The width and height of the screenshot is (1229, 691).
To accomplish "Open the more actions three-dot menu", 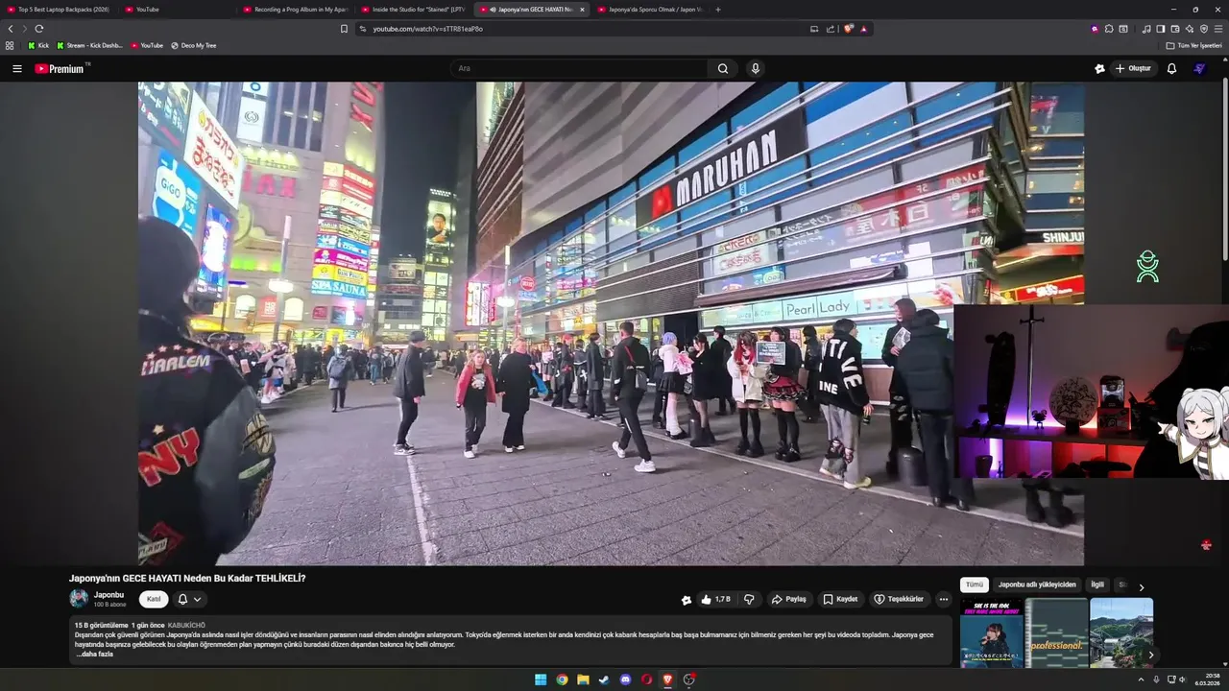I will coord(943,599).
